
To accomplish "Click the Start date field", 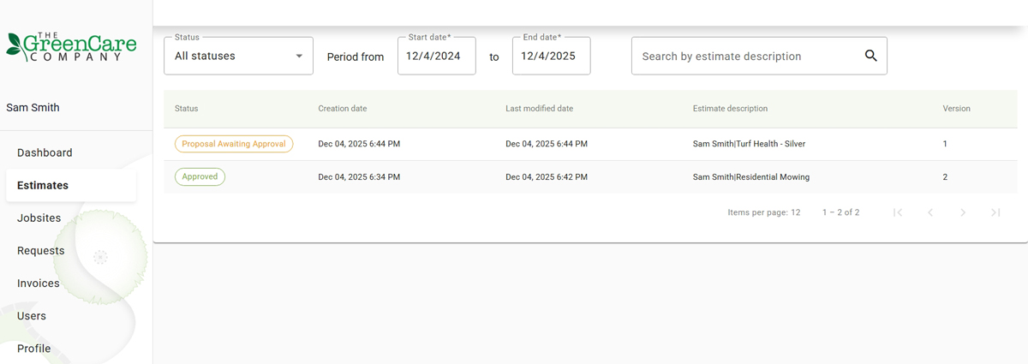I will (x=437, y=56).
